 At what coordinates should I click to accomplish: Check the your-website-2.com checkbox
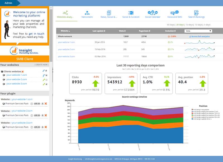[x=46, y=80]
